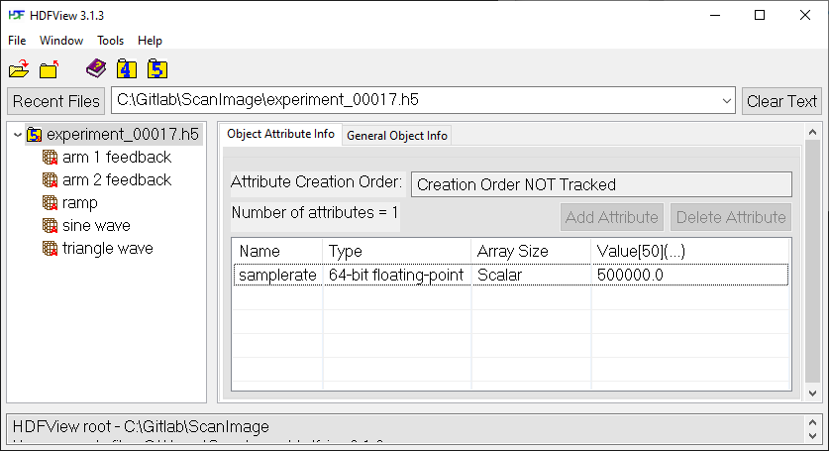Select the ramp dataset
829x451 pixels.
pos(80,203)
